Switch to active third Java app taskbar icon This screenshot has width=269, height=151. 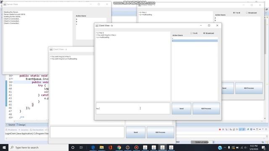click(163, 147)
